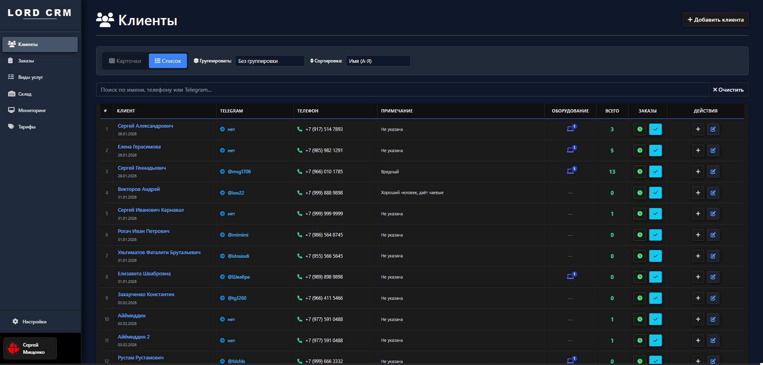
Task: Click Telegram icon next to @mimimi
Action: tap(223, 235)
